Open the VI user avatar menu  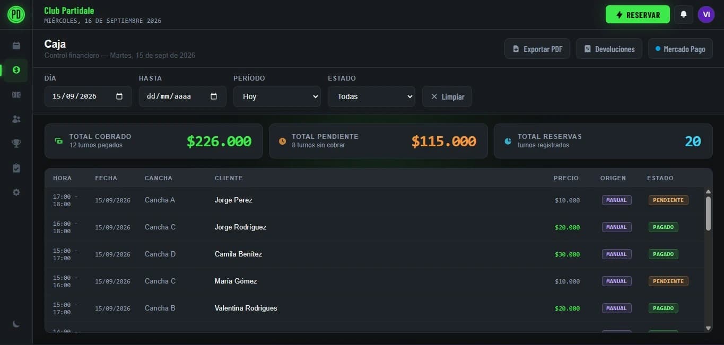click(x=706, y=14)
